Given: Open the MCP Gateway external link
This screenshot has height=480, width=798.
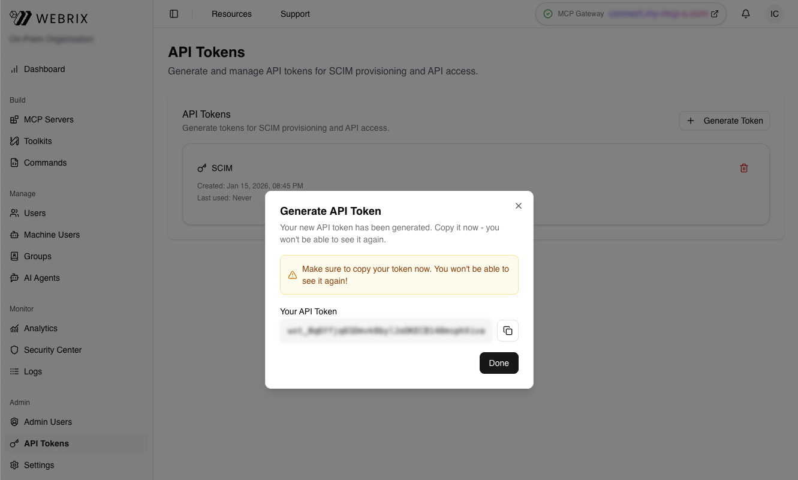Looking at the screenshot, I should pos(714,13).
